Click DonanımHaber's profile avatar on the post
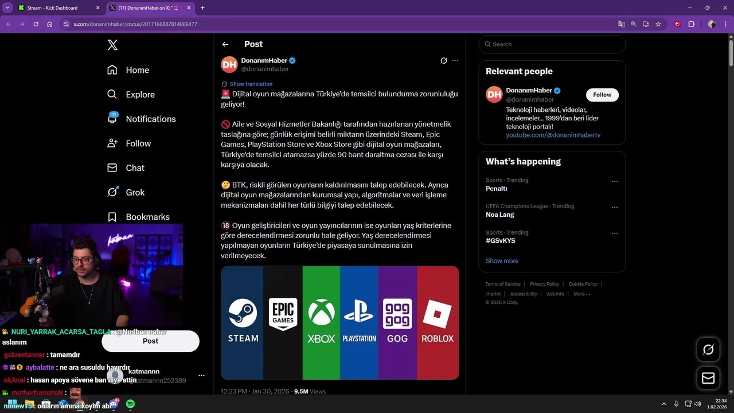This screenshot has height=413, width=734. (x=229, y=64)
